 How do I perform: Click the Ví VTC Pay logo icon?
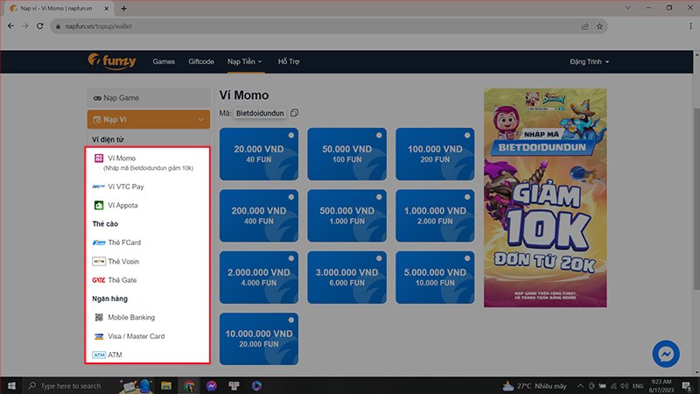(99, 186)
